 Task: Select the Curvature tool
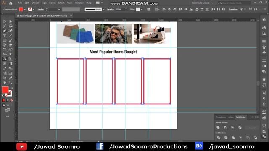(x=11, y=31)
